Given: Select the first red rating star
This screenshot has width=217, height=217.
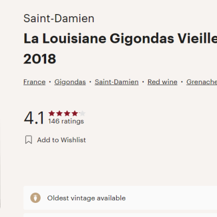Looking at the screenshot, I should (52, 113).
